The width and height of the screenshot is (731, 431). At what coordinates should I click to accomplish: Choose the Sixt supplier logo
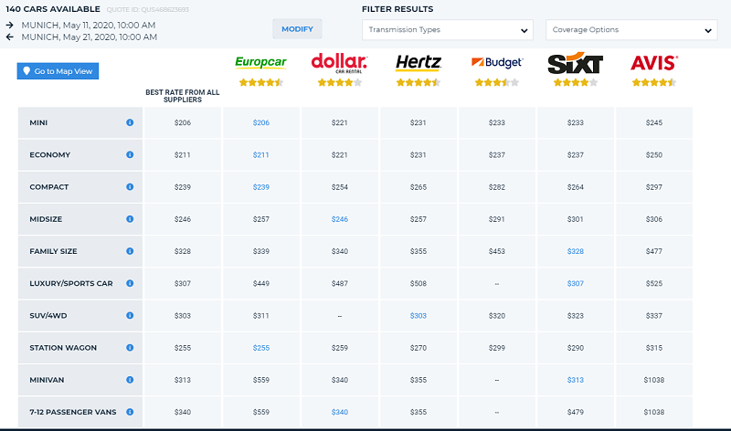tap(575, 63)
